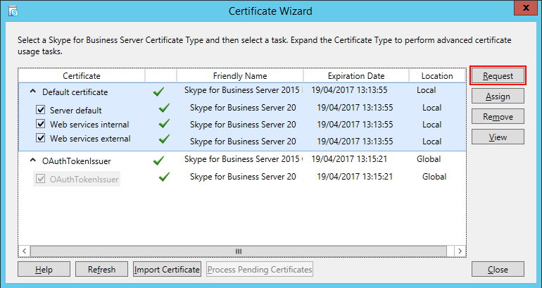Click the horizontal scrollbar thumb

coord(238,251)
